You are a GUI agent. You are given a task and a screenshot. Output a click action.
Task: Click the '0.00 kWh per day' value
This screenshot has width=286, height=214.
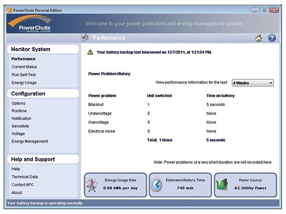pyautogui.click(x=120, y=188)
